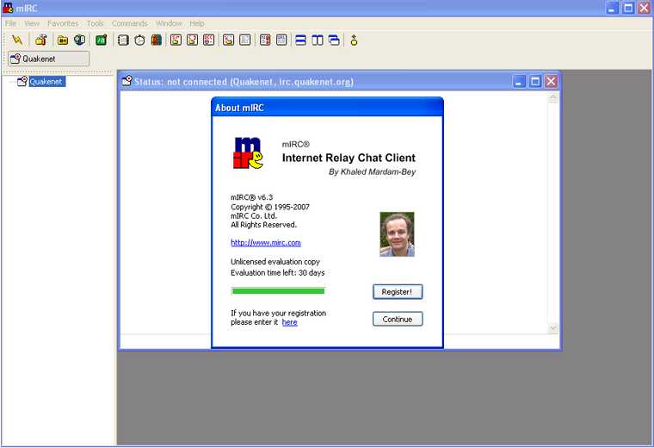654x448 pixels.
Task: Select Quakenet in the tree list
Action: point(46,82)
